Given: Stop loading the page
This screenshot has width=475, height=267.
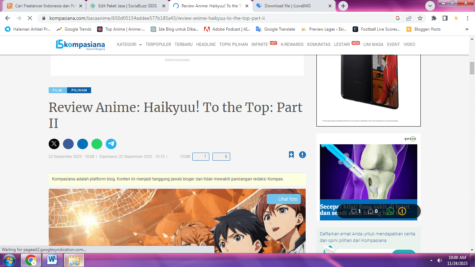Looking at the screenshot, I should click(x=30, y=18).
